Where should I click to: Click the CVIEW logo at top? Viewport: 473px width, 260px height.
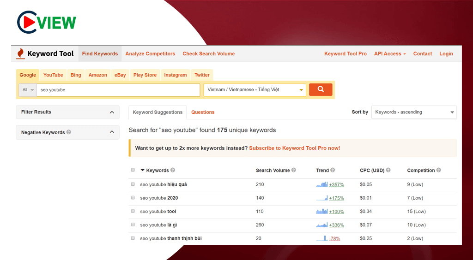(47, 22)
